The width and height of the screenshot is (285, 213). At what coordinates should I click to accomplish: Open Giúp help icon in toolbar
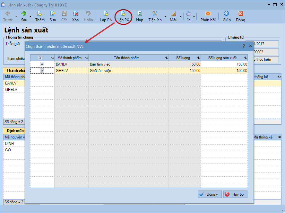click(227, 14)
